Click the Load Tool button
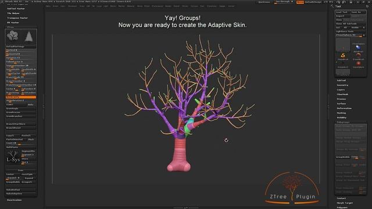The width and height of the screenshot is (372, 209). 342,12
